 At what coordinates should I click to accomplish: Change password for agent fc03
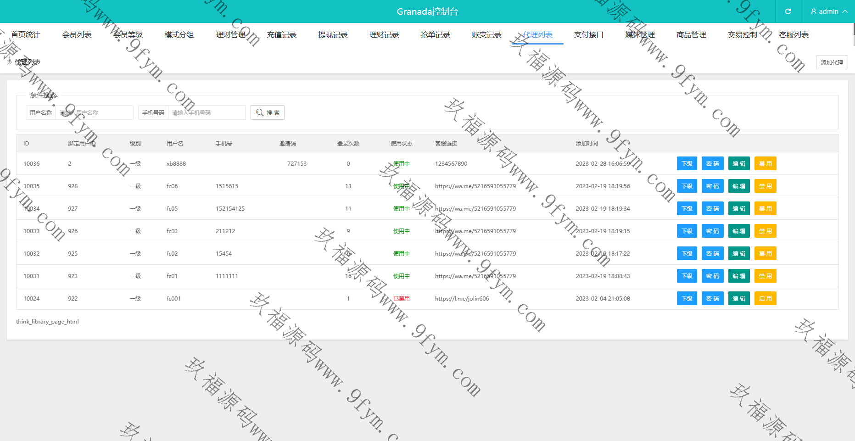tap(712, 231)
